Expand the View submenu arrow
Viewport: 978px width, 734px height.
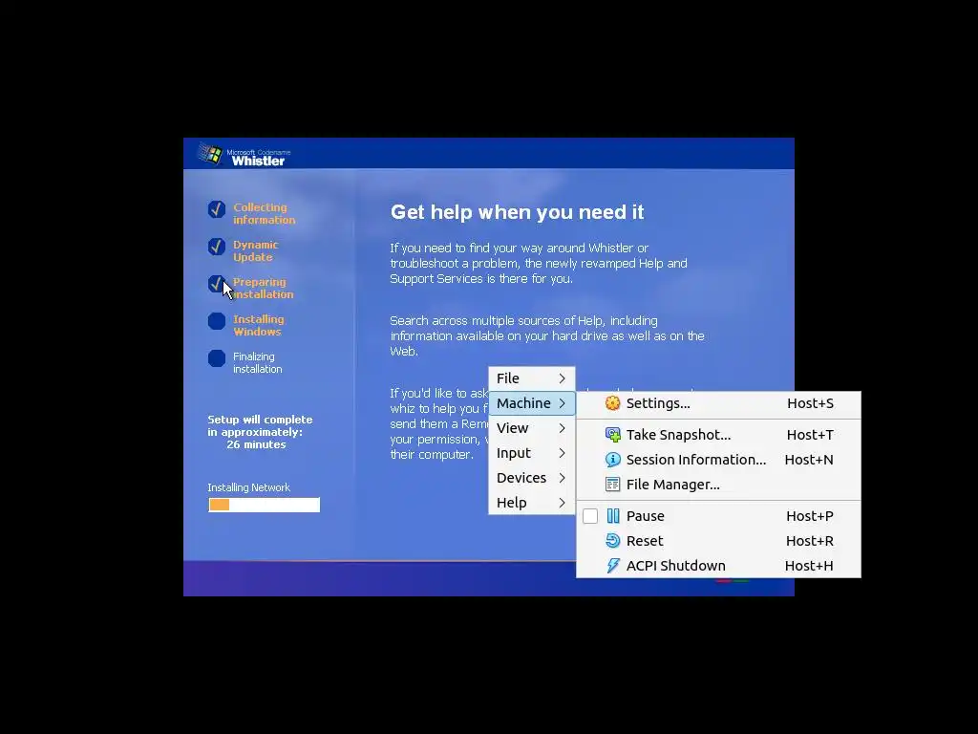click(x=562, y=428)
